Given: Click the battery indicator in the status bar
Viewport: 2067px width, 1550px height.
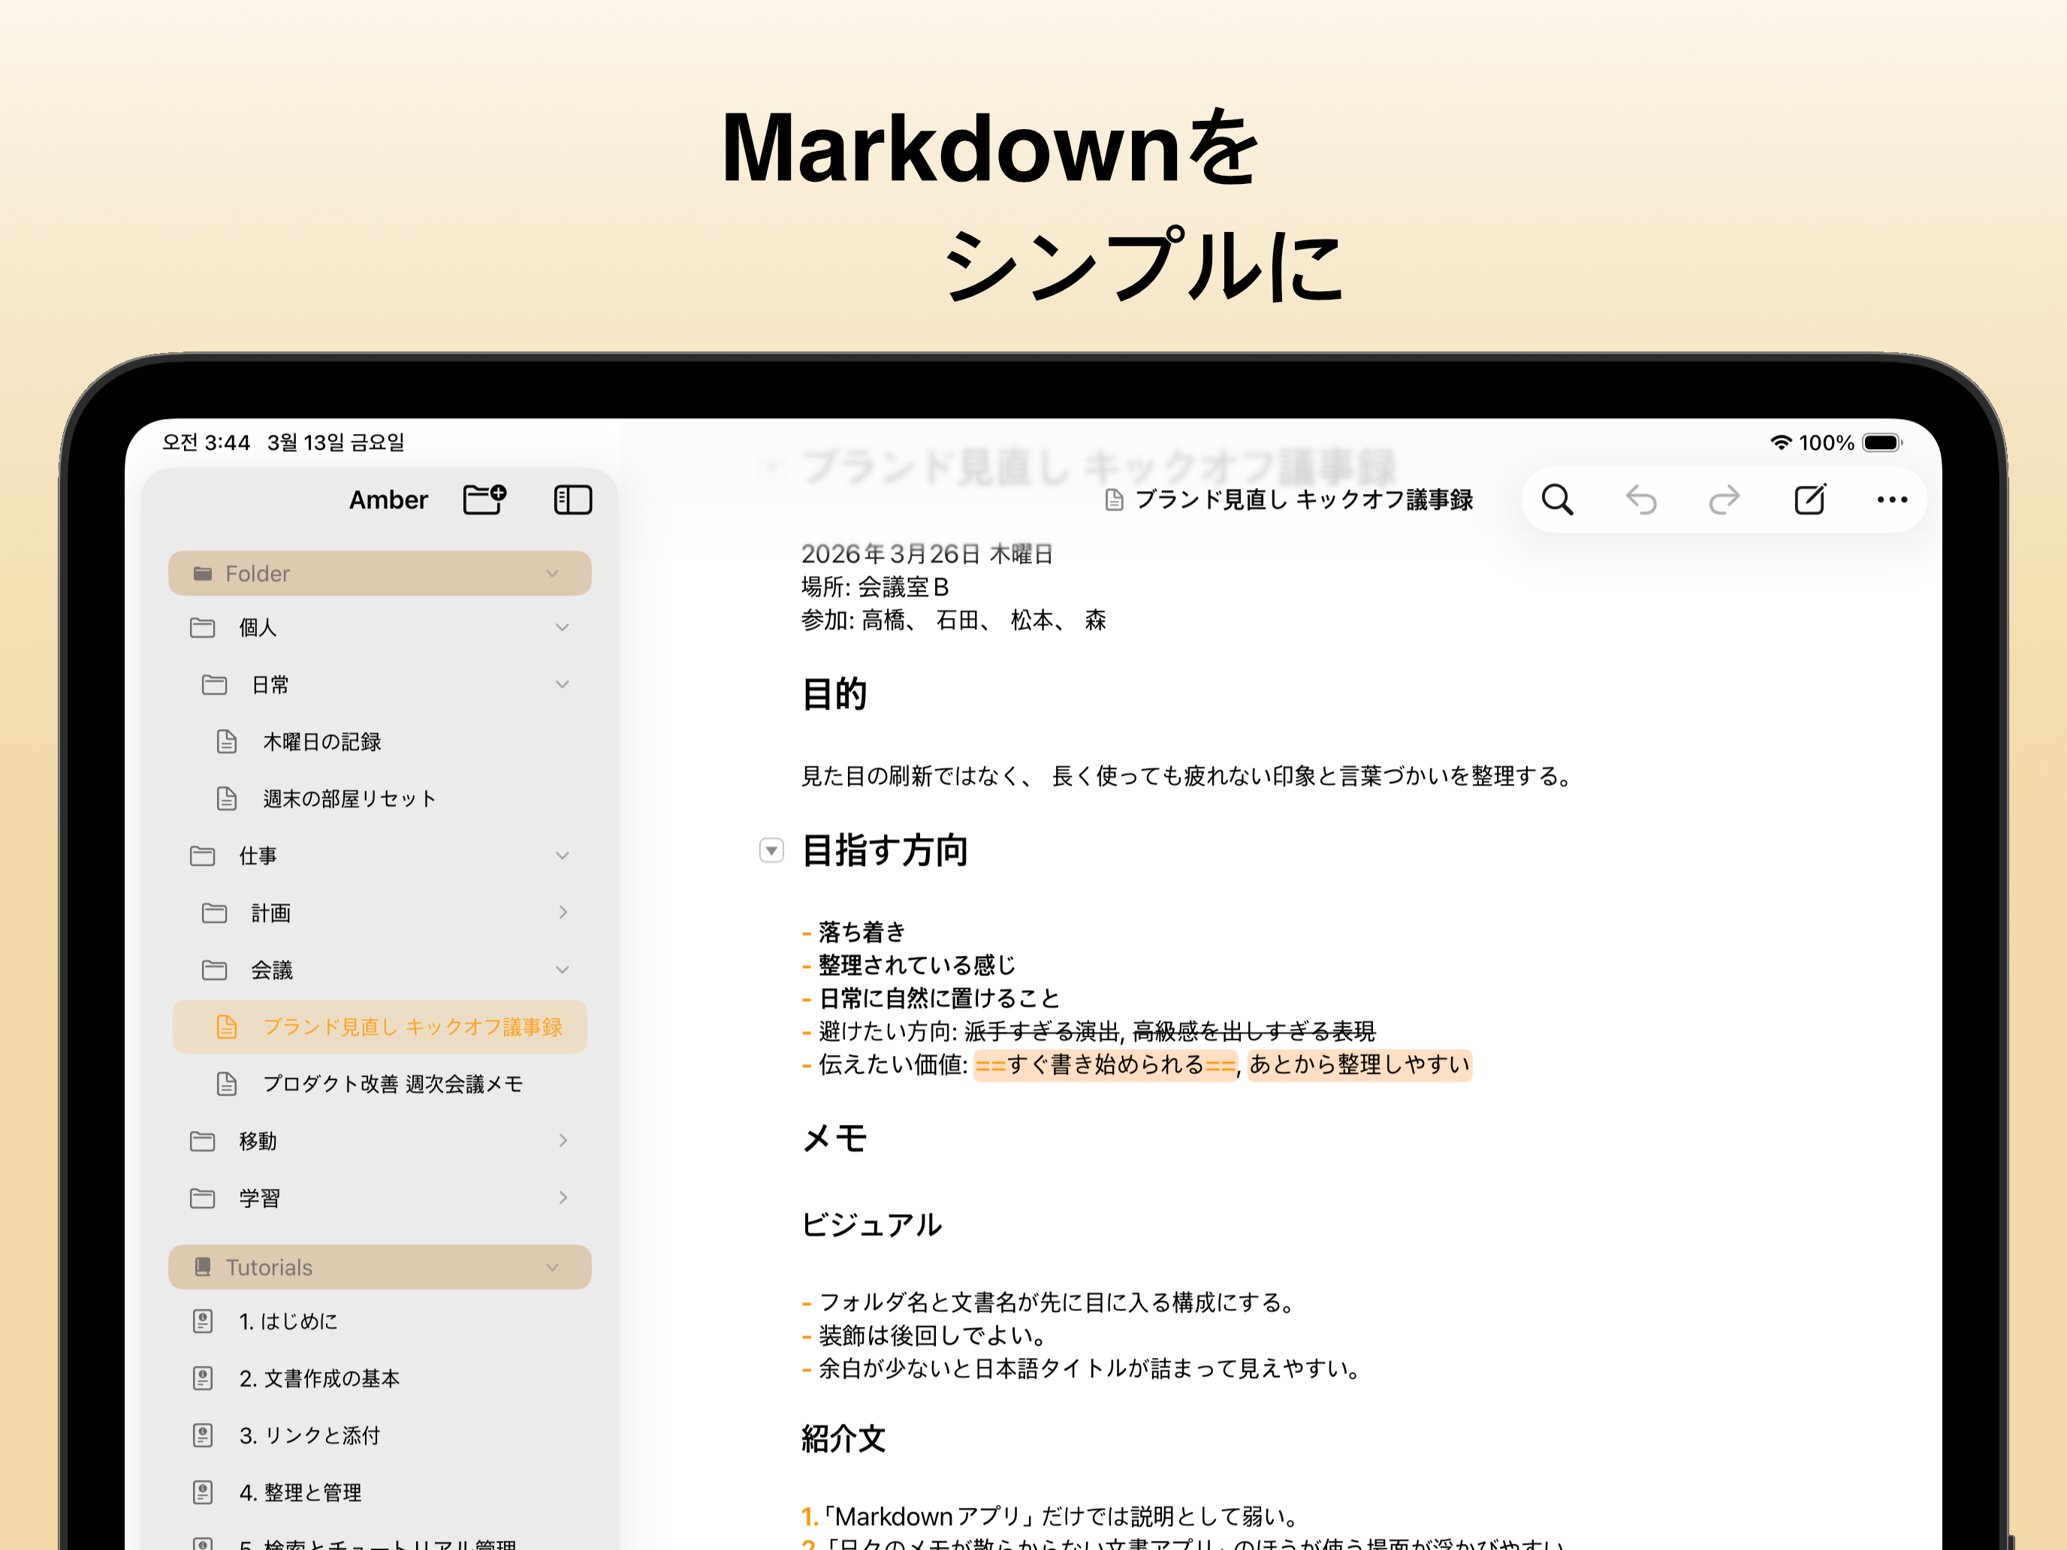Looking at the screenshot, I should click(x=1881, y=442).
